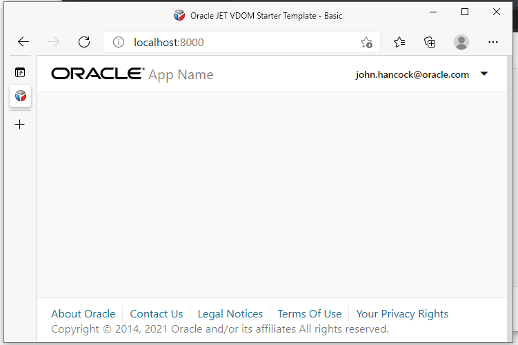Click the App Name title text
518x345 pixels.
181,75
